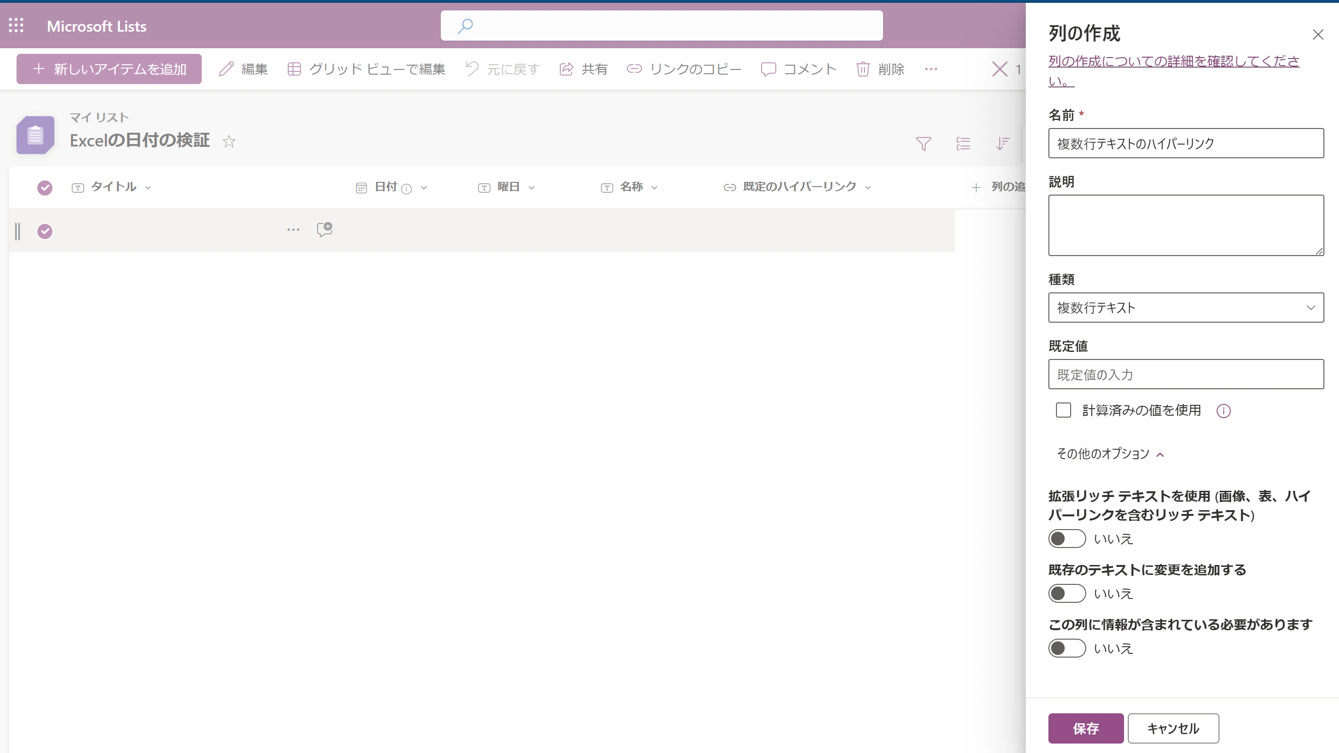Click the sort arrow icon

coord(1002,144)
